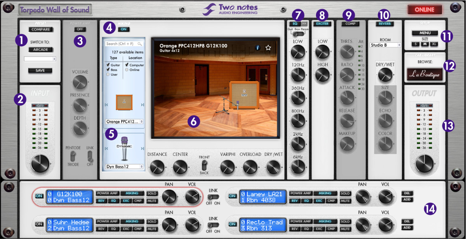Select the User type radio button

click(x=108, y=74)
